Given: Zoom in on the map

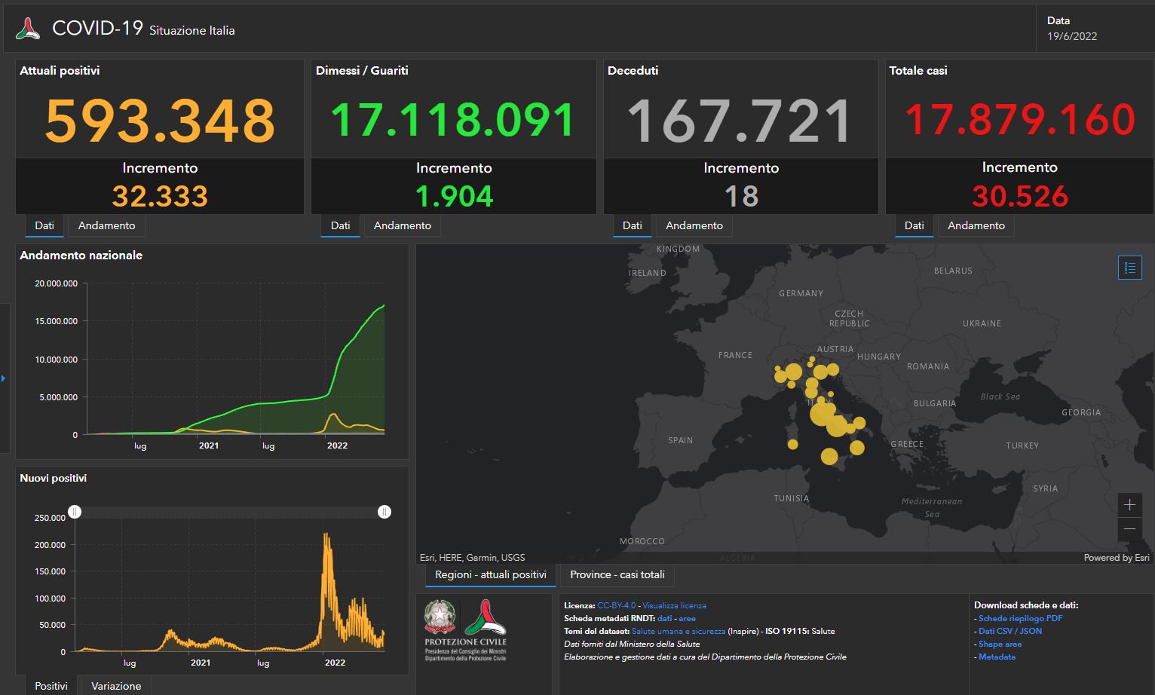Looking at the screenshot, I should pyautogui.click(x=1129, y=504).
